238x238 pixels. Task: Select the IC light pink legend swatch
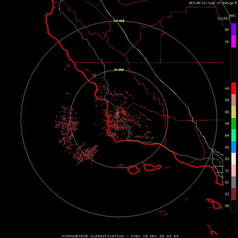click(x=234, y=171)
